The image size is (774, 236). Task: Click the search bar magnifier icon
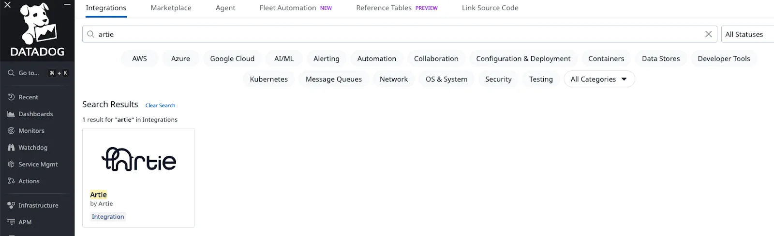coord(90,34)
